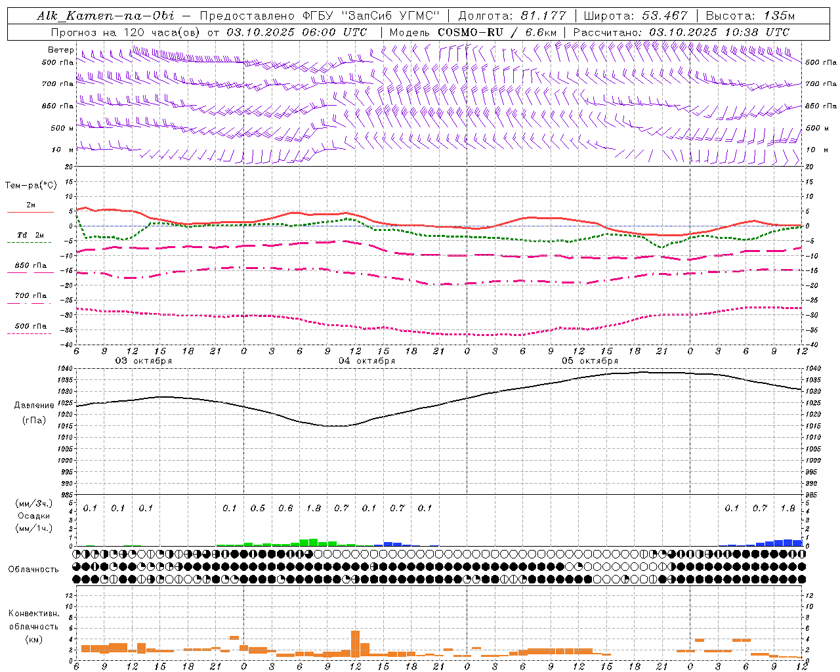Click the Конвективн. convective cloud label
This screenshot has width=840, height=672.
[x=33, y=614]
